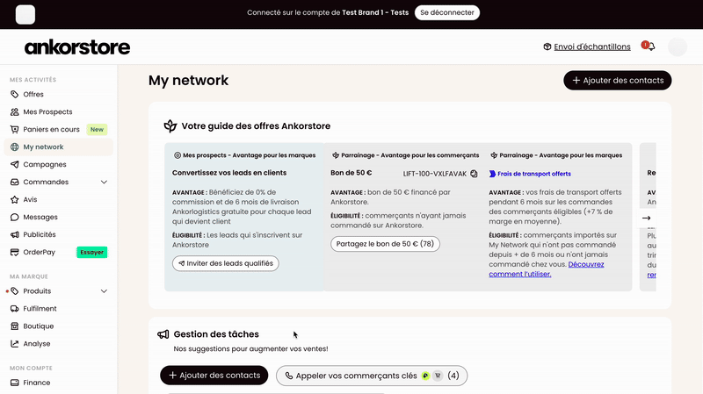
Task: Click Partagez le bon de 50 € button
Action: (x=385, y=244)
